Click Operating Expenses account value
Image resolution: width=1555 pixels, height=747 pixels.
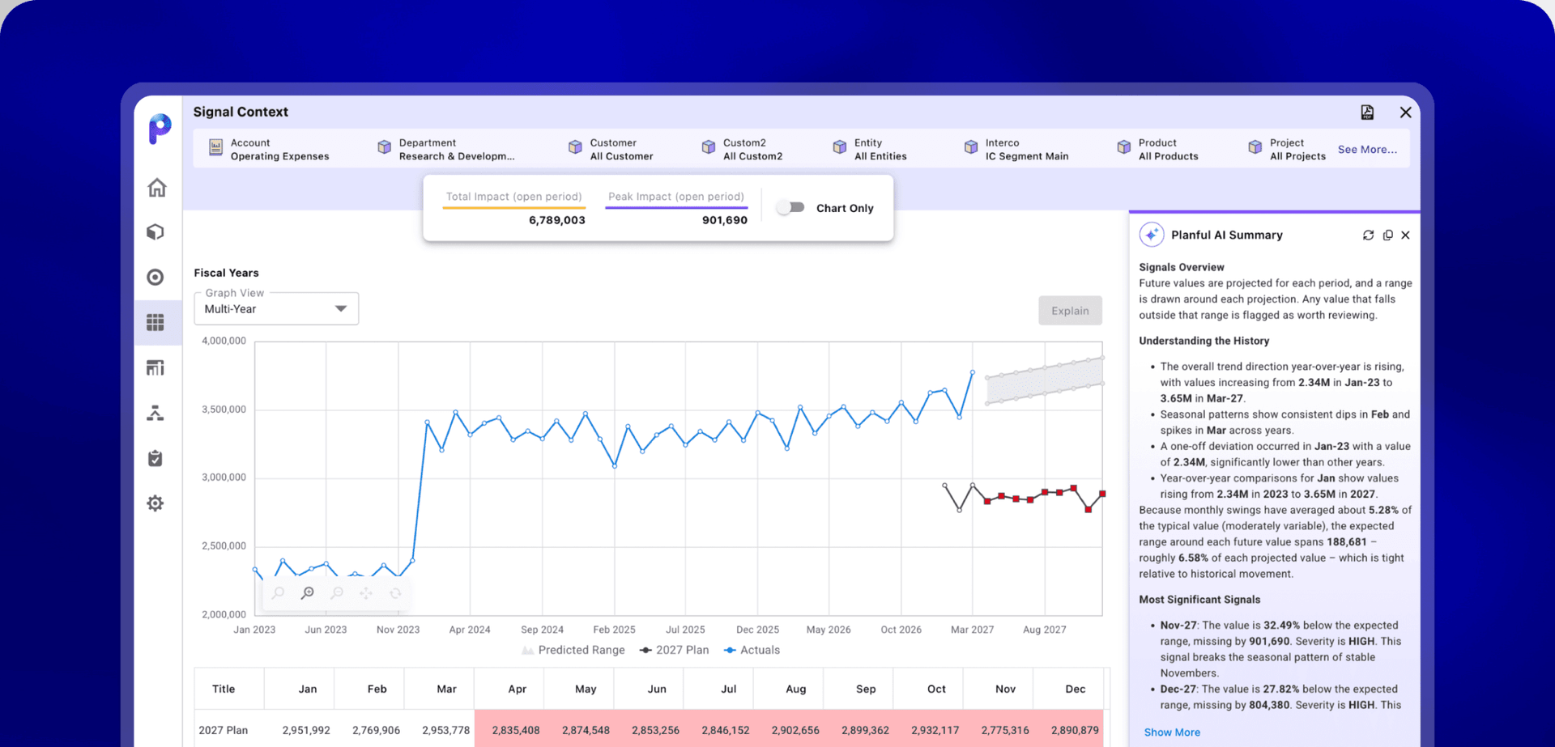(279, 156)
